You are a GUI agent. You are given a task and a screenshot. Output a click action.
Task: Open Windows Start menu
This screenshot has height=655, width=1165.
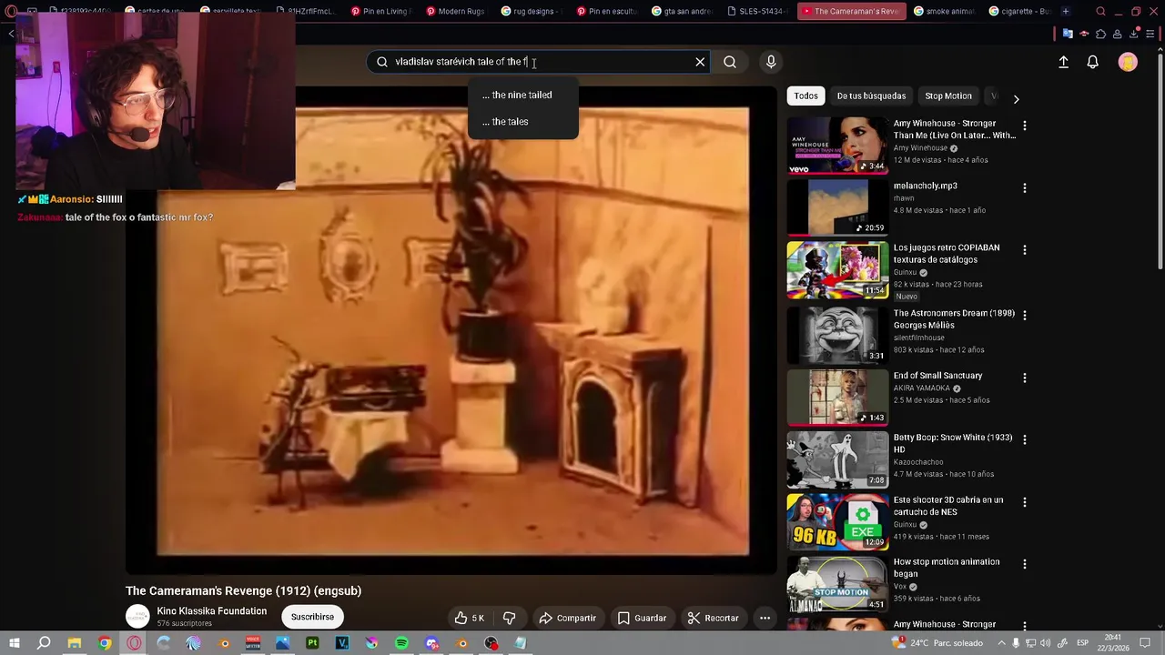[x=14, y=643]
